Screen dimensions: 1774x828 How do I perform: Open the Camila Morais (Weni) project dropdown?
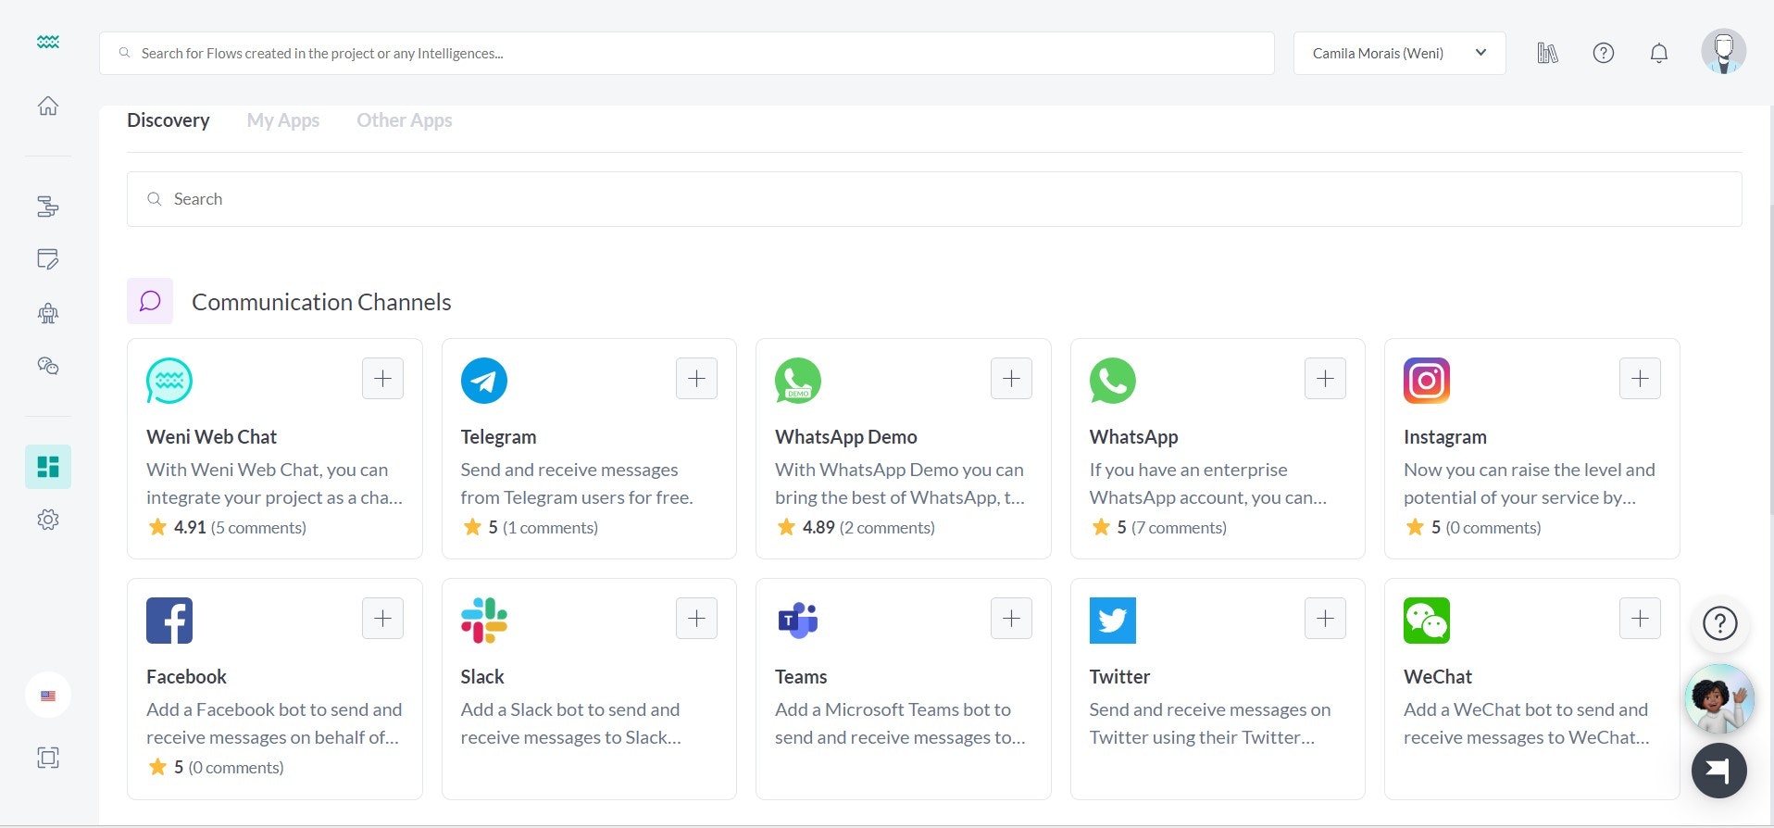click(1400, 53)
